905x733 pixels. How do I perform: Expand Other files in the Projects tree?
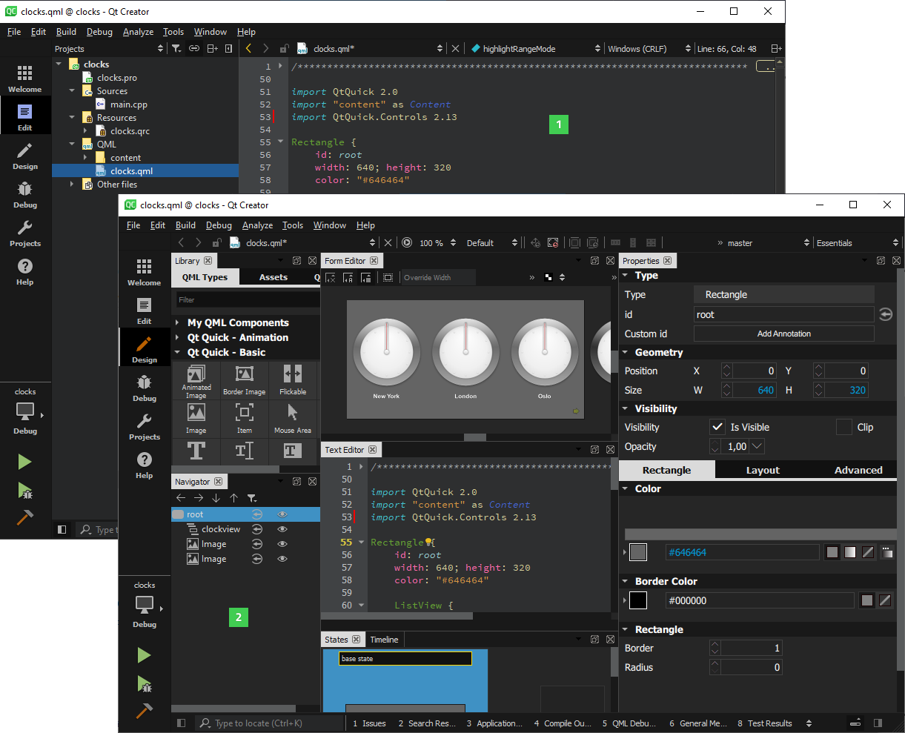click(x=70, y=184)
